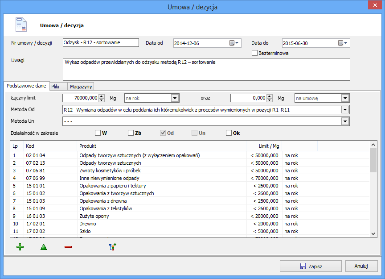
Task: Click the Uwagi notes text field
Action: coord(206,69)
